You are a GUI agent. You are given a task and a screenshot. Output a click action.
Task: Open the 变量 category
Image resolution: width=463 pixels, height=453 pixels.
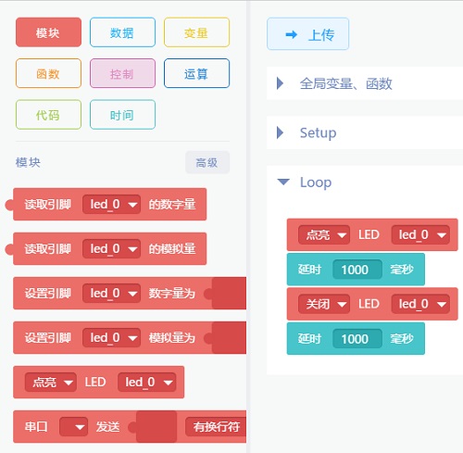196,32
